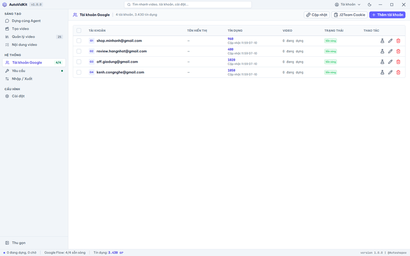
Task: Edit the review.hangnhat@gmail.com account
Action: point(390,51)
